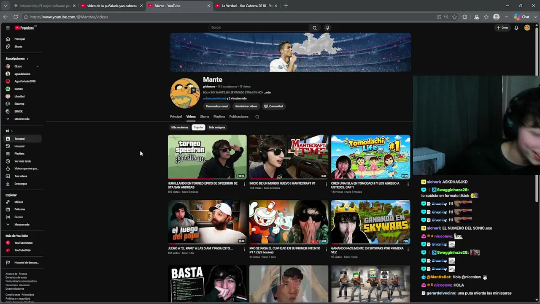
Task: Switch to the Shorts channel tab
Action: (205, 117)
